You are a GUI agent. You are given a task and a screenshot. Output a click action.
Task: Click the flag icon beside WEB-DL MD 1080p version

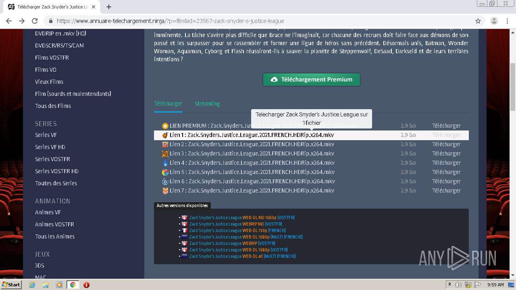[184, 217]
